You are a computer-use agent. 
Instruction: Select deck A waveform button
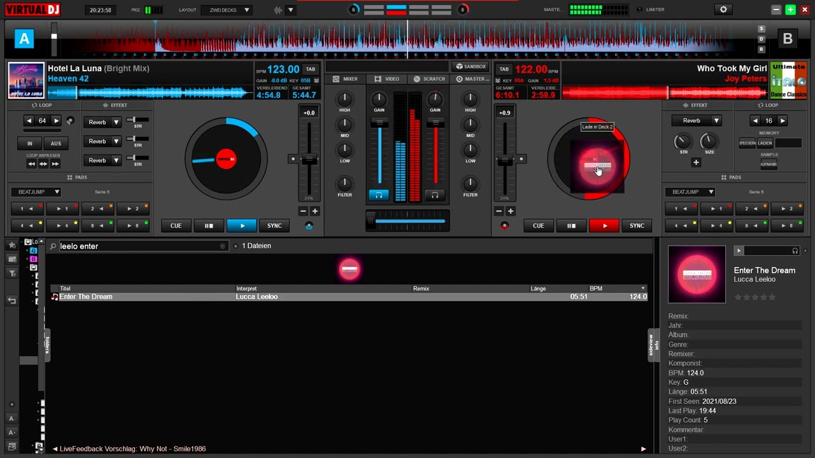[24, 39]
